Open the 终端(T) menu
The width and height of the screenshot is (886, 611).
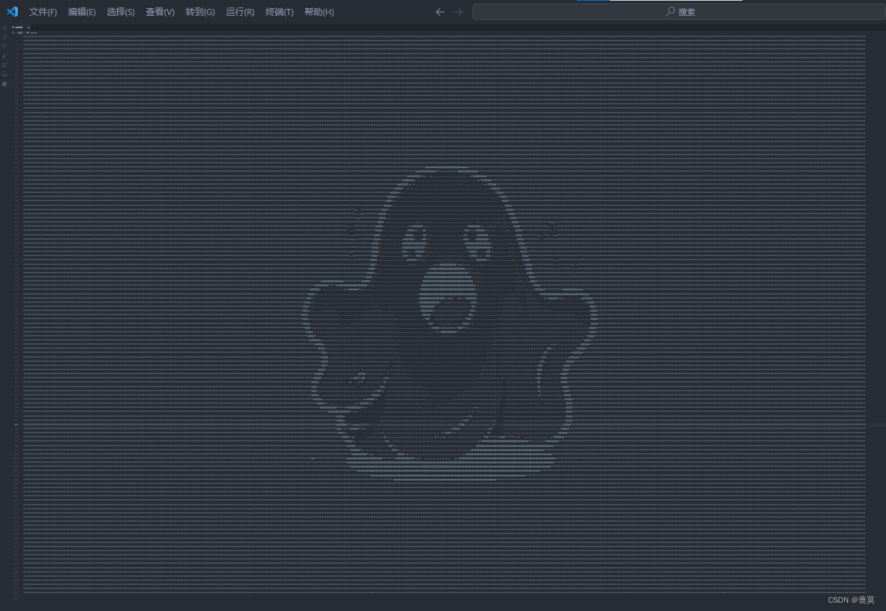pyautogui.click(x=279, y=12)
